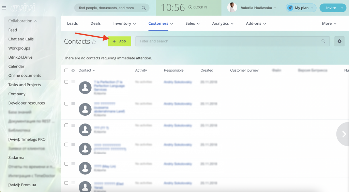Open the More dropdown menu
This screenshot has width=349, height=192.
click(329, 23)
